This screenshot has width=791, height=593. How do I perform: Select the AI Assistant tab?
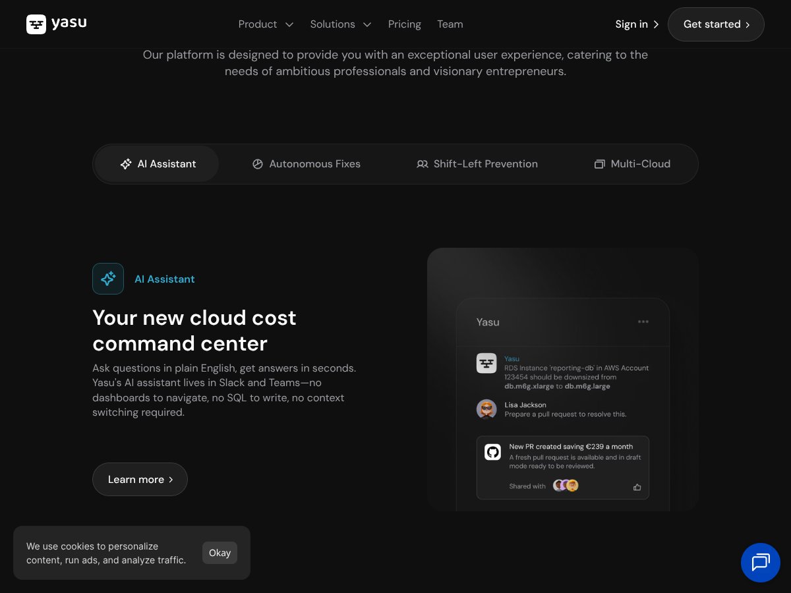pyautogui.click(x=158, y=164)
